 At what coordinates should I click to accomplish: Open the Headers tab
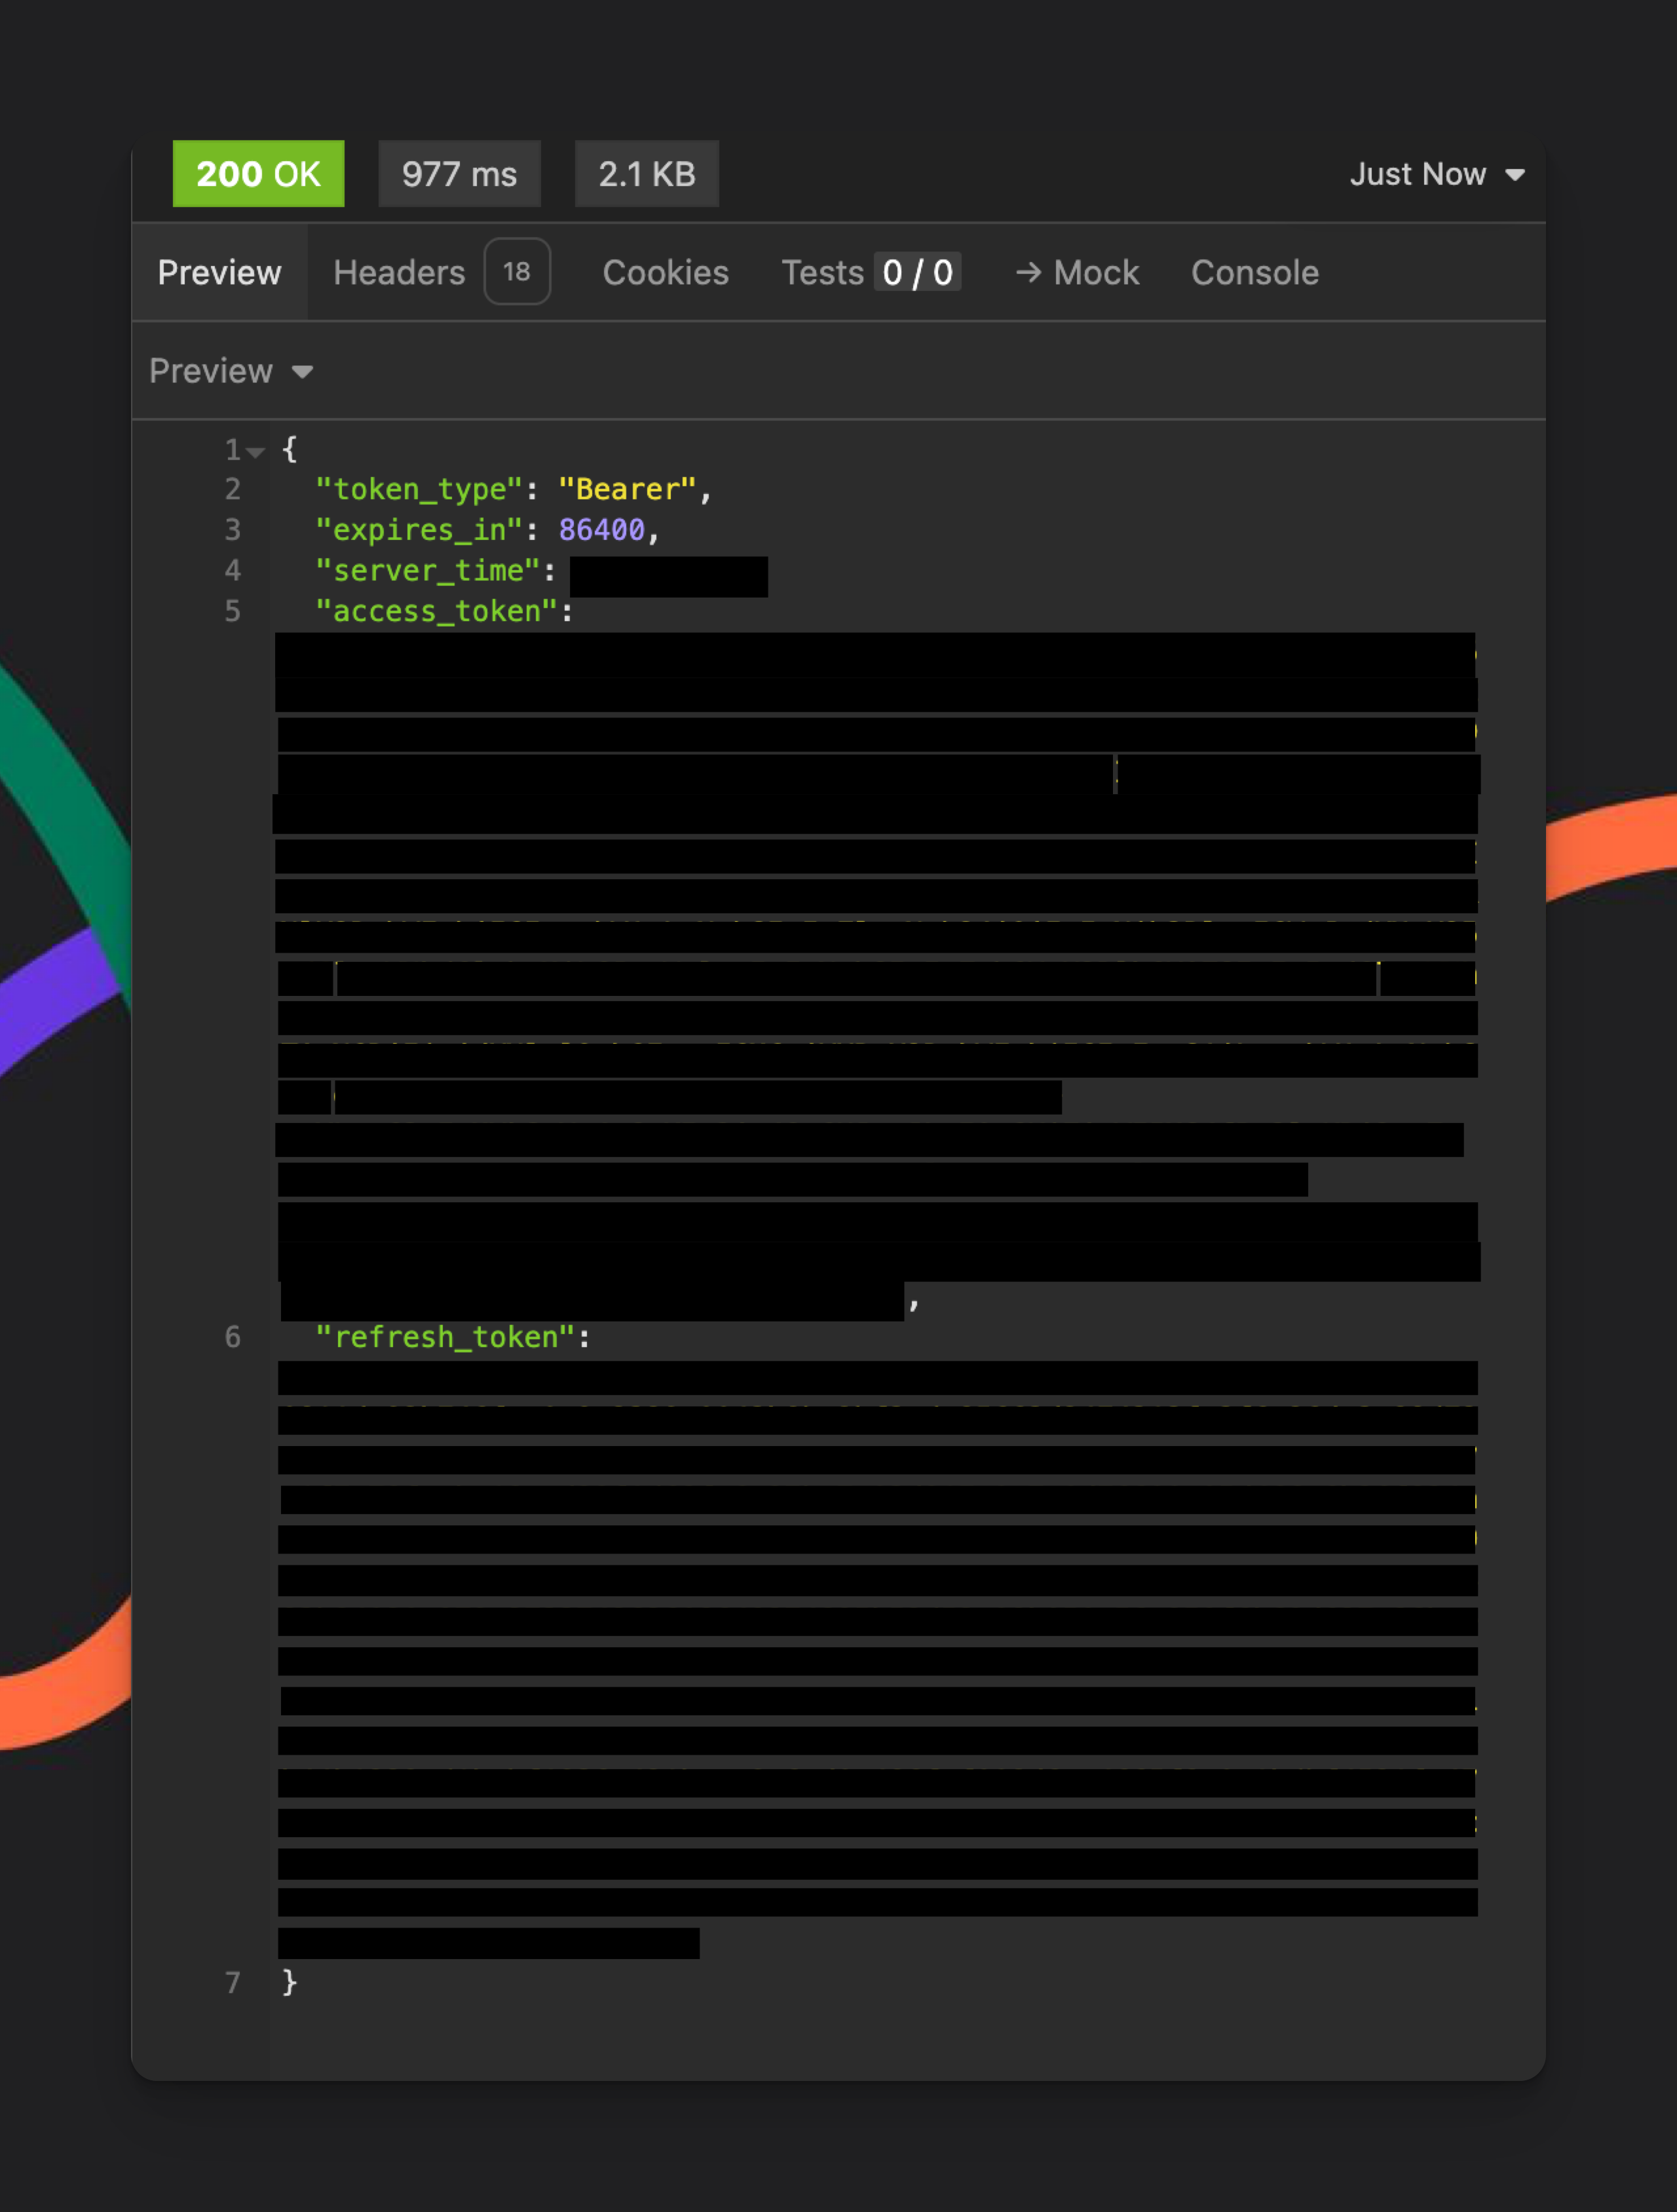399,272
